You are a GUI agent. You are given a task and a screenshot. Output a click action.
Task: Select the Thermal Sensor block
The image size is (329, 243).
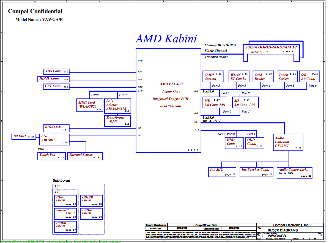(x=85, y=156)
